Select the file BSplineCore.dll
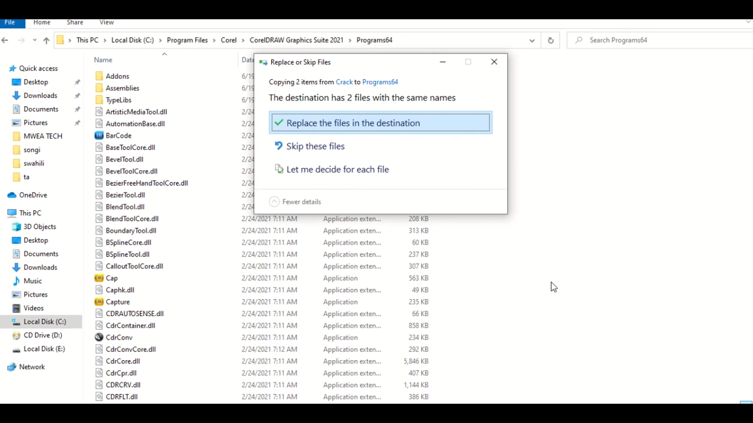 (x=128, y=242)
